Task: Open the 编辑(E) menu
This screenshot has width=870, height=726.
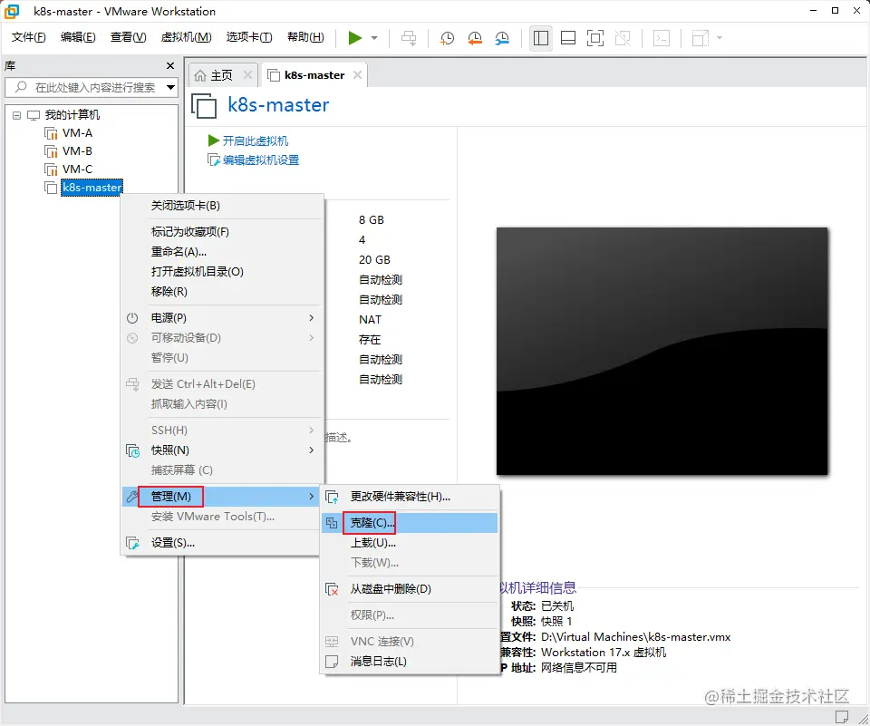Action: coord(78,36)
